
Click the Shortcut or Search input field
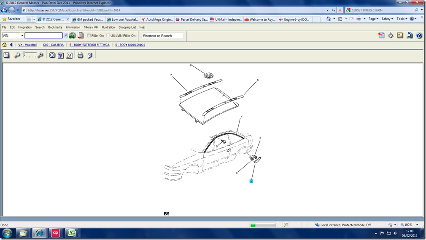pyautogui.click(x=162, y=36)
